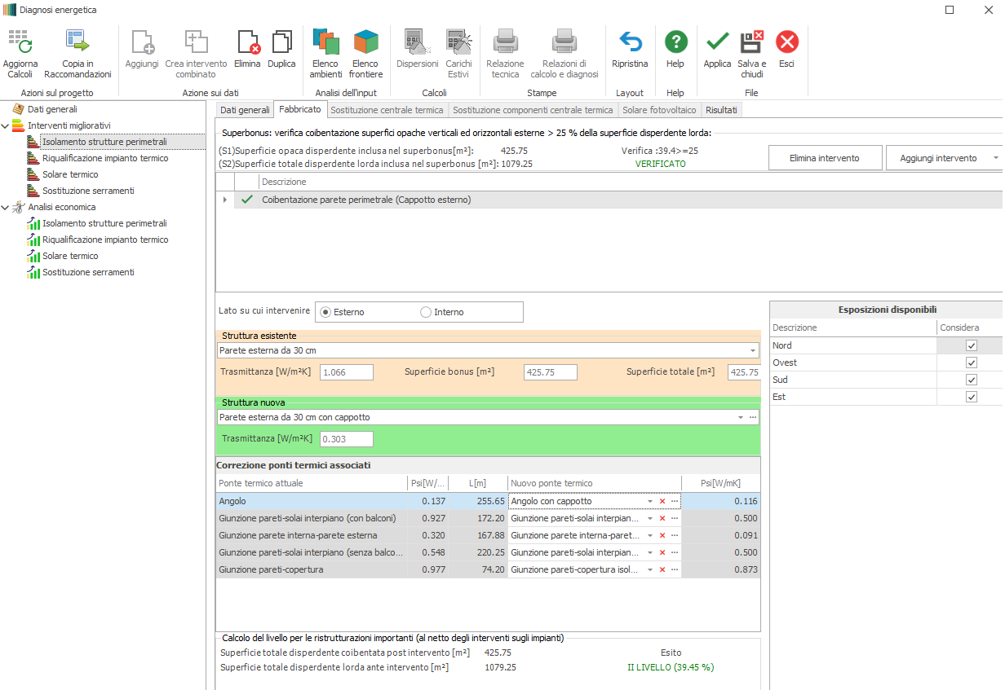Click the Elimina intervento button
Image resolution: width=1005 pixels, height=690 pixels.
825,158
